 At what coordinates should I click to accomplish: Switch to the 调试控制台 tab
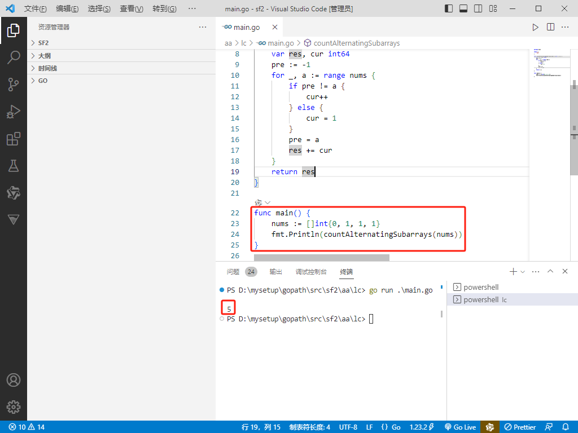[311, 272]
